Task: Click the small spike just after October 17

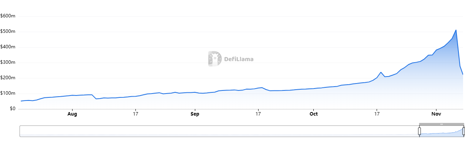Action: point(381,72)
